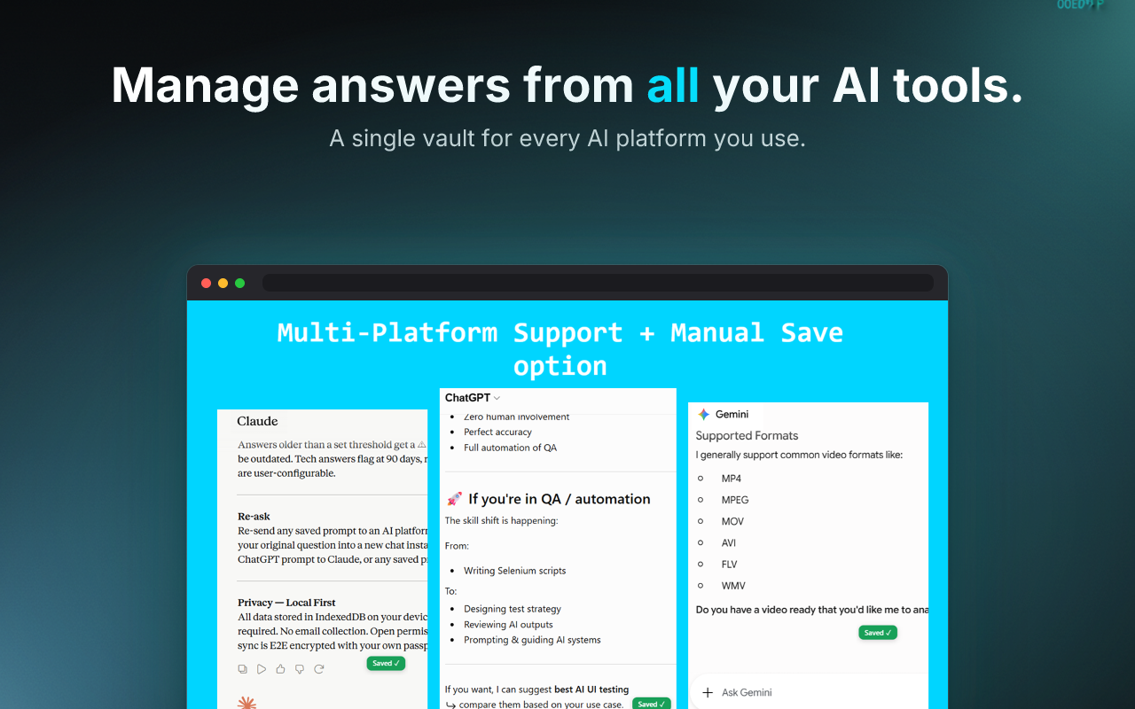Click the copy icon under Claude's answer

tap(243, 669)
